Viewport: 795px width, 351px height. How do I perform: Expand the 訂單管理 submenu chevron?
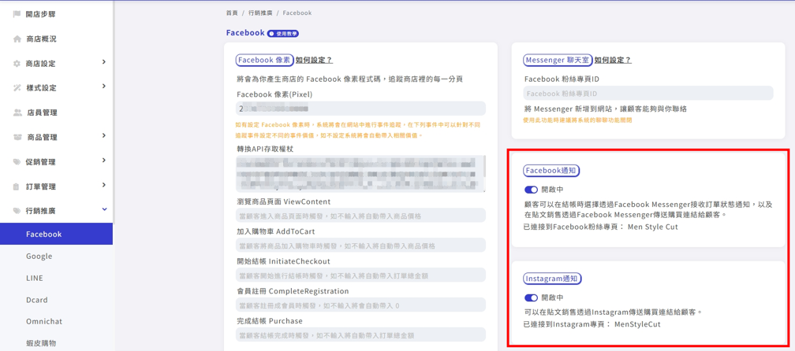click(x=104, y=185)
